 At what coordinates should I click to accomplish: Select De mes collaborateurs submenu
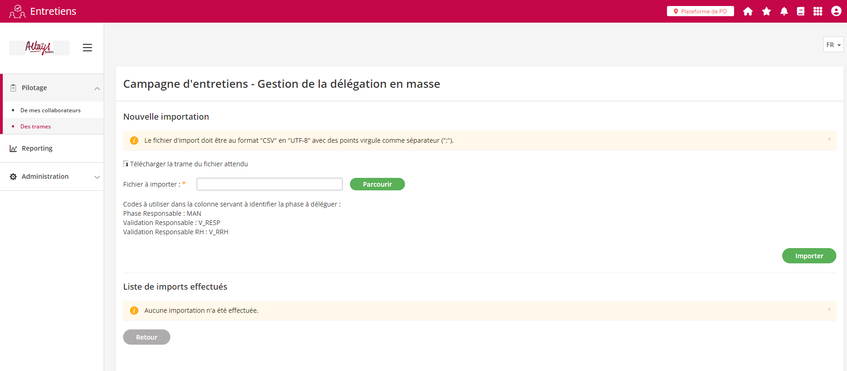50,110
